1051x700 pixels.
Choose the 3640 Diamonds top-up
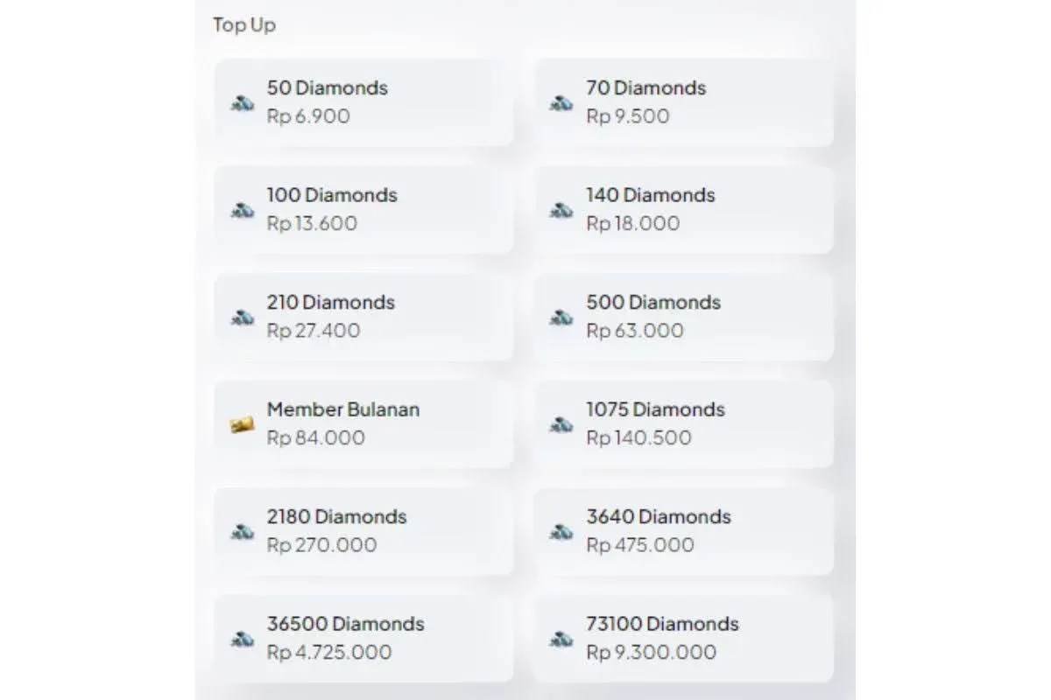tap(683, 530)
